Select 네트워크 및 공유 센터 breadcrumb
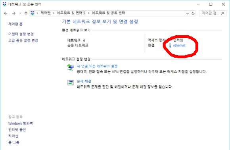This screenshot has height=150, width=230. tap(108, 13)
